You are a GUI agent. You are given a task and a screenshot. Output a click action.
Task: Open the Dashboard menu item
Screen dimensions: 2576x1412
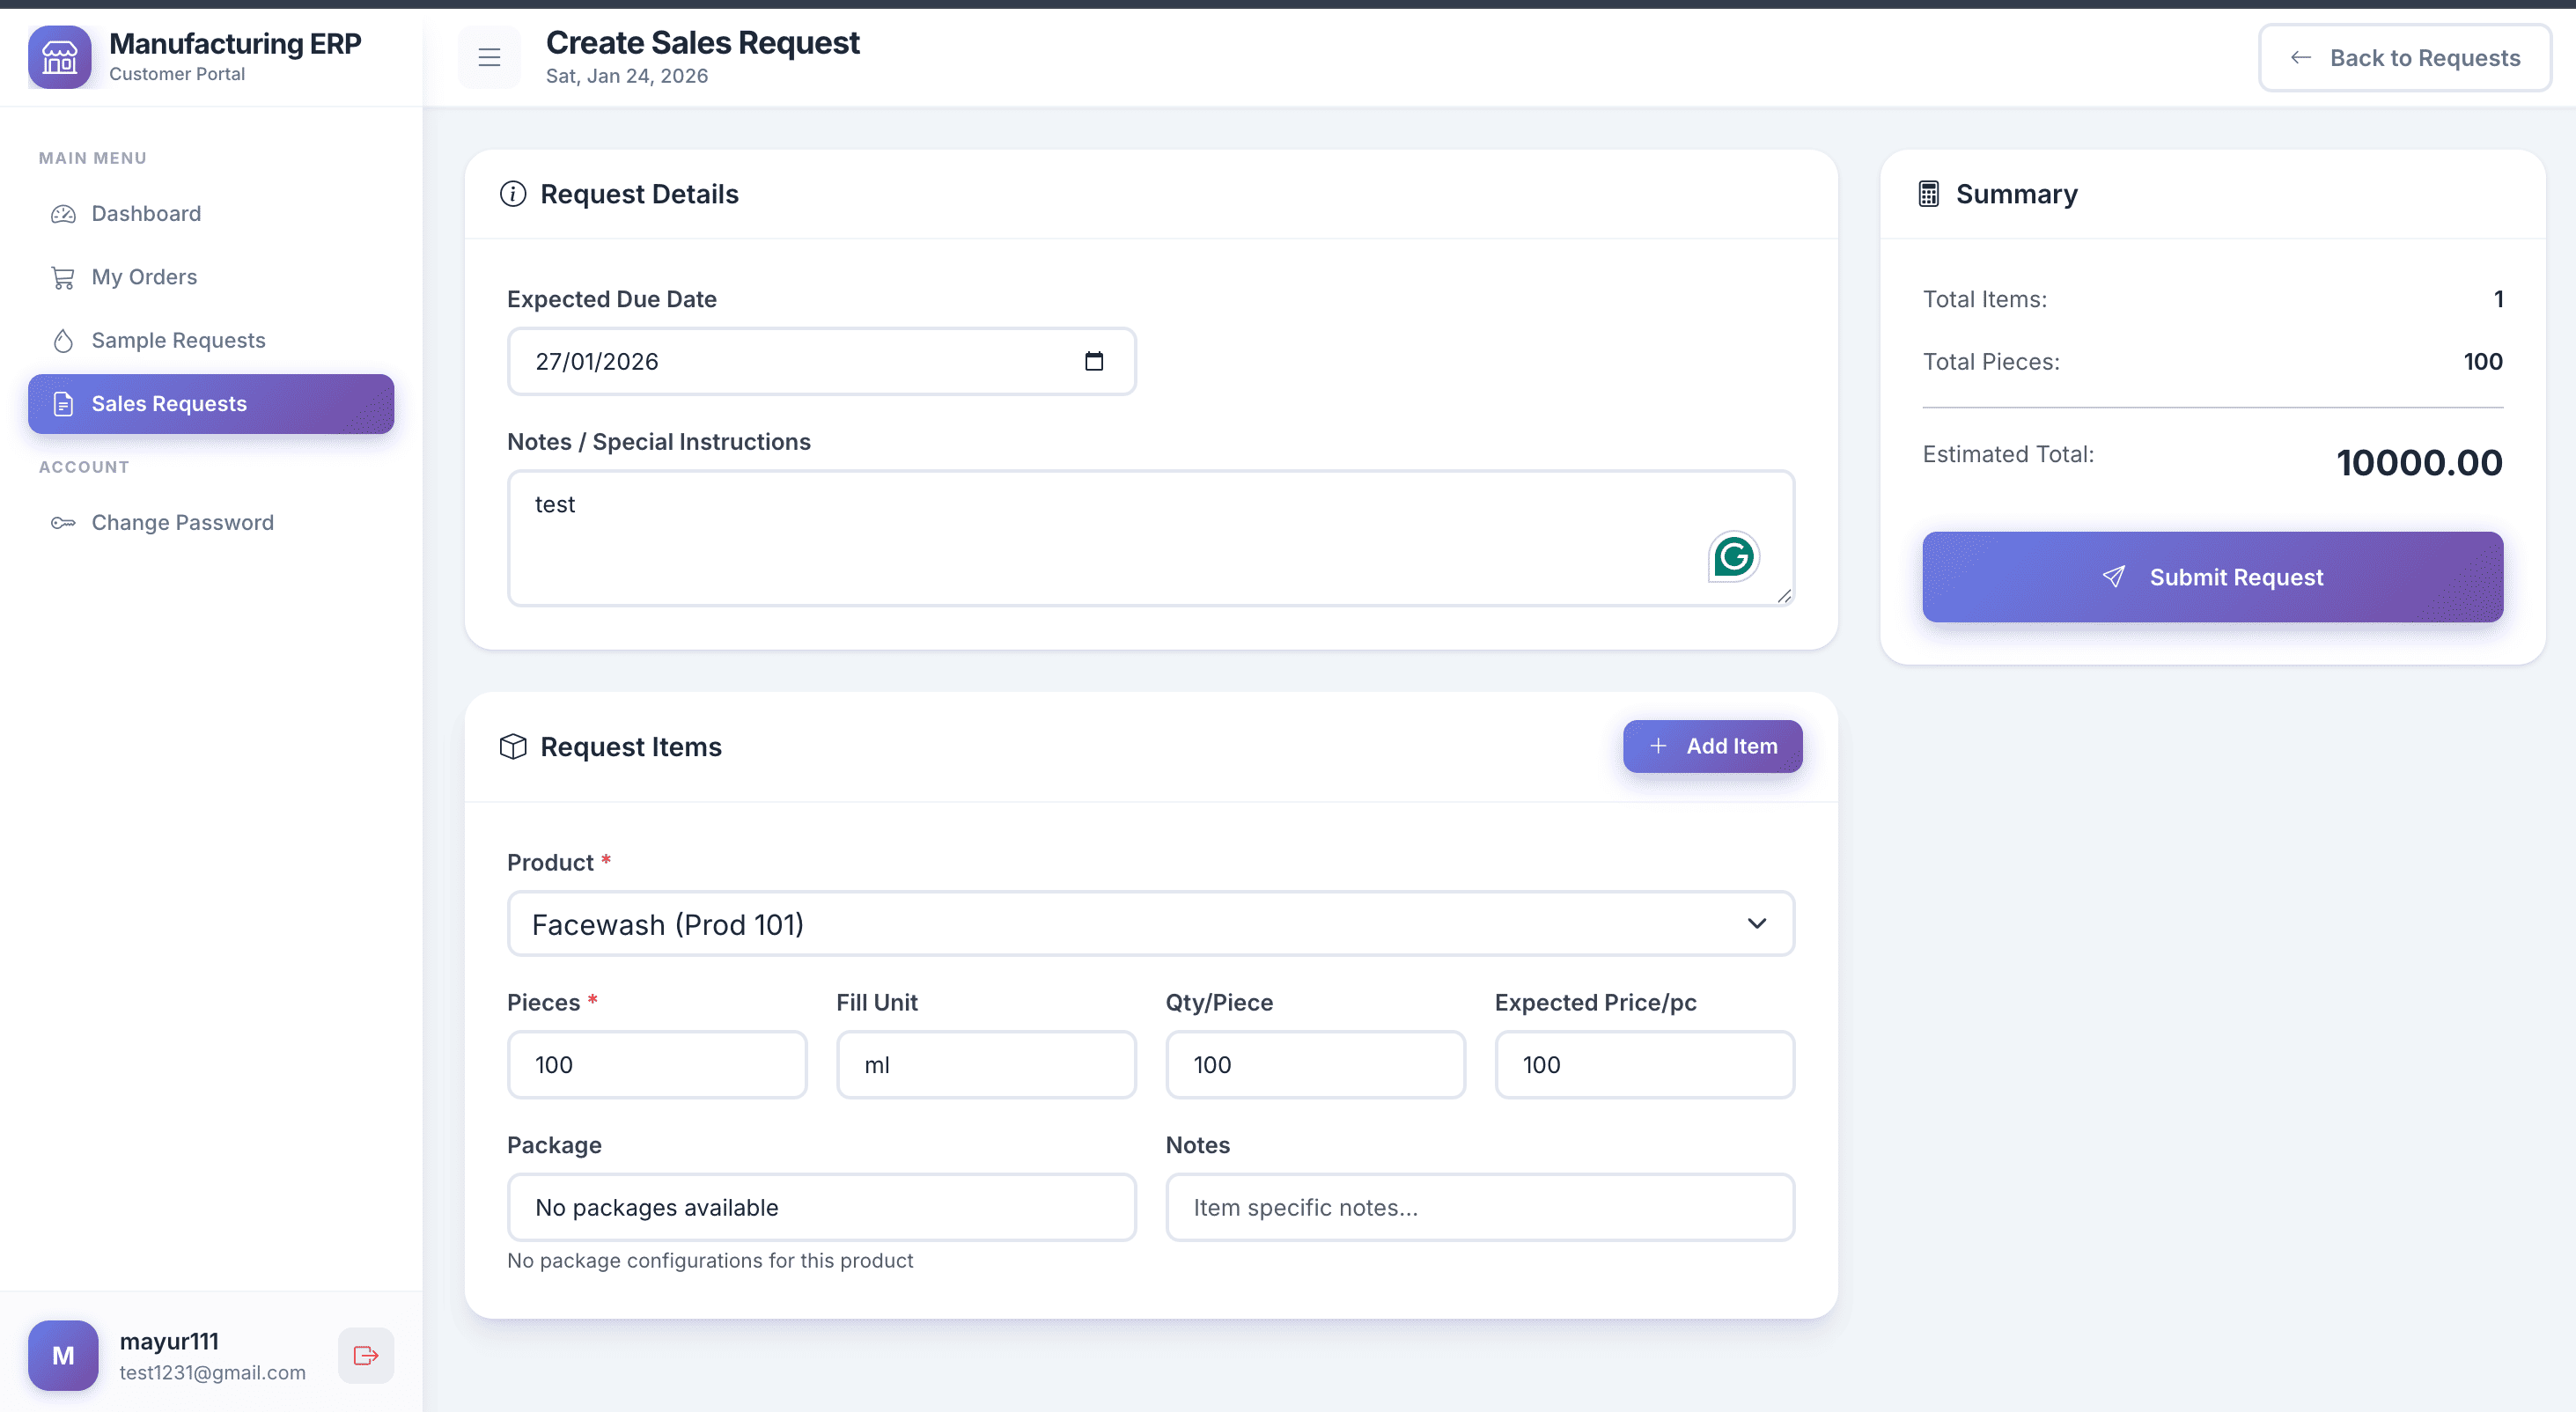(x=146, y=213)
